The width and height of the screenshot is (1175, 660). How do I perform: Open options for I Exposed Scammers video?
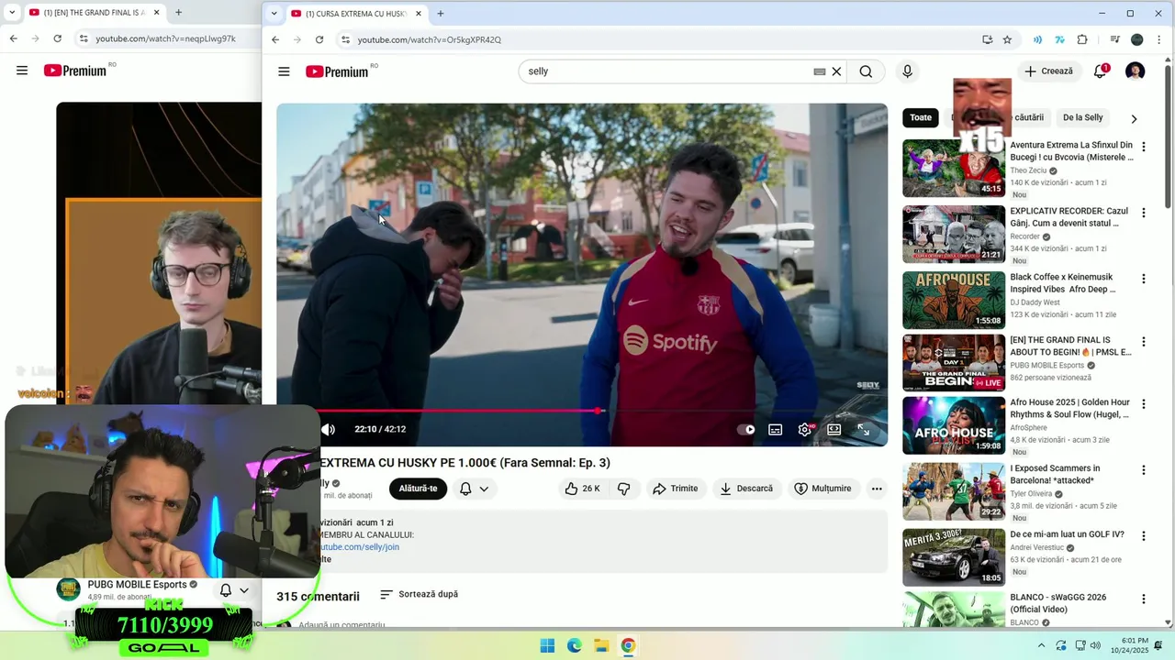(1143, 470)
